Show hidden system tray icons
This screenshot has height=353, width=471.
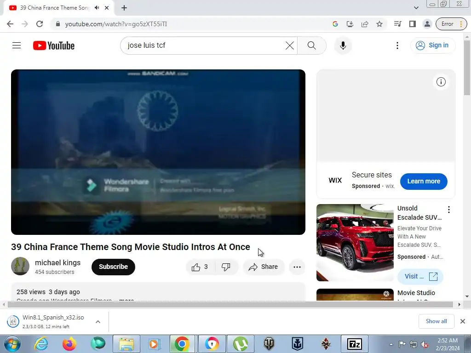(x=391, y=344)
